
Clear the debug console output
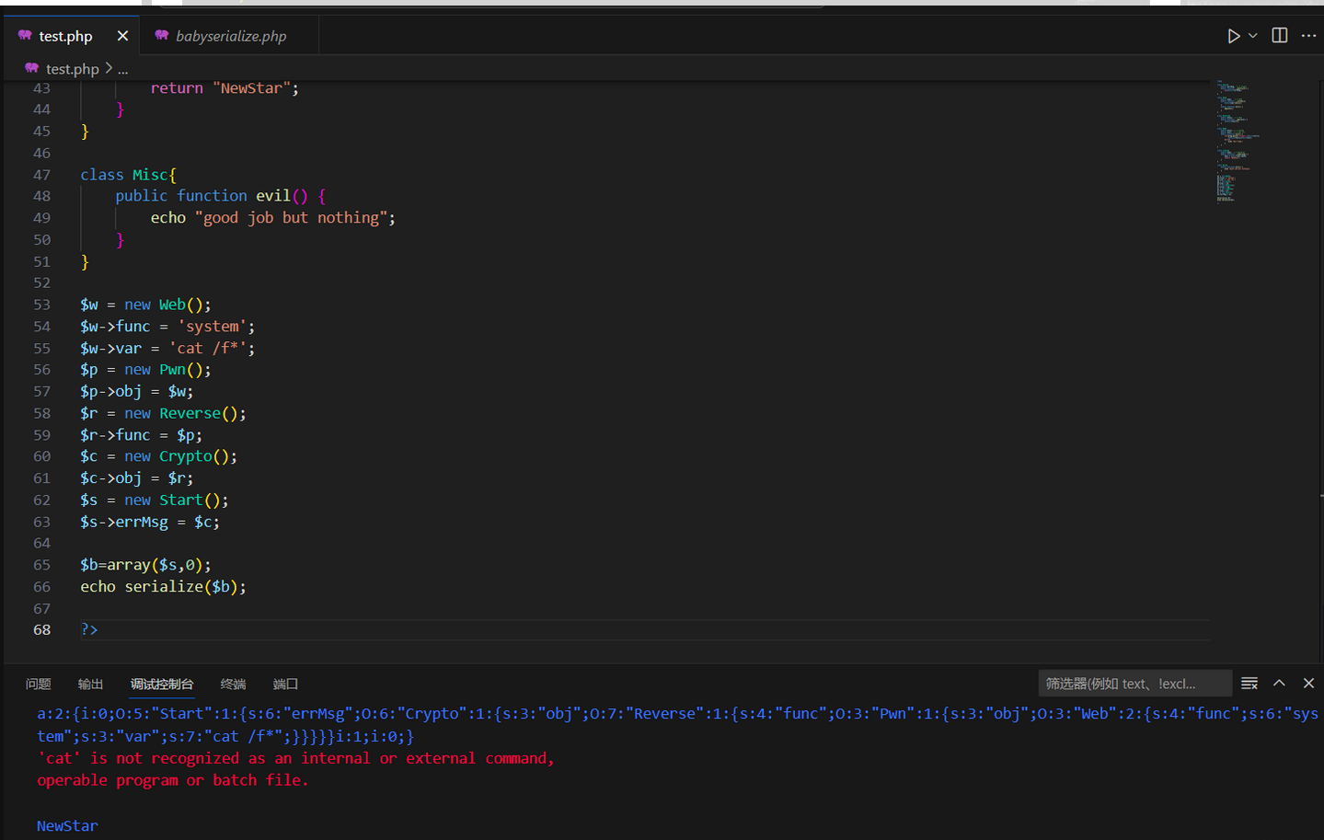[1249, 684]
